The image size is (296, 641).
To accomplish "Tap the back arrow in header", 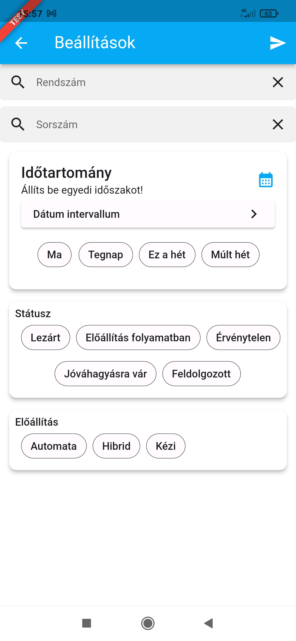I will [x=21, y=43].
